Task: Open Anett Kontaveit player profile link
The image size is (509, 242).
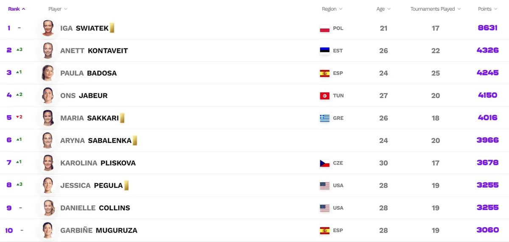Action: [x=94, y=51]
